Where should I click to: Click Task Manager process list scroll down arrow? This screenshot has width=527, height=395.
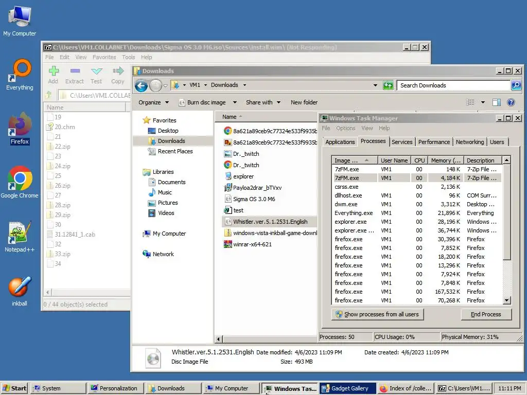[506, 300]
